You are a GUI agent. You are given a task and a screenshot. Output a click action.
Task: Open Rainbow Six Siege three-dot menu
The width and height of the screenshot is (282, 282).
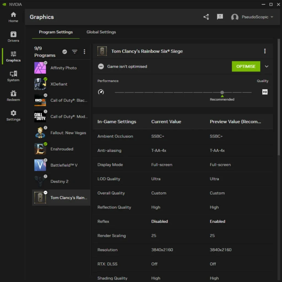265,51
